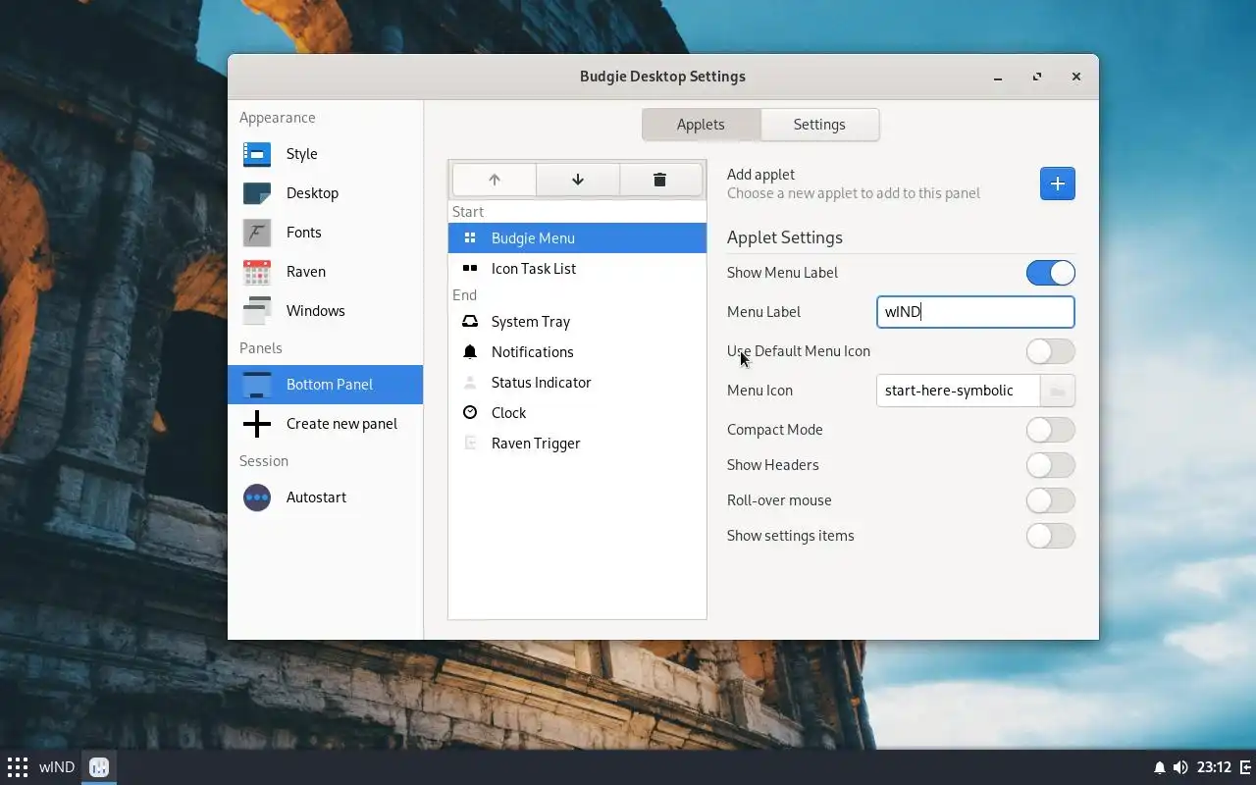Click the pinned task icon in bottom panel
The width and height of the screenshot is (1256, 785).
click(x=98, y=767)
